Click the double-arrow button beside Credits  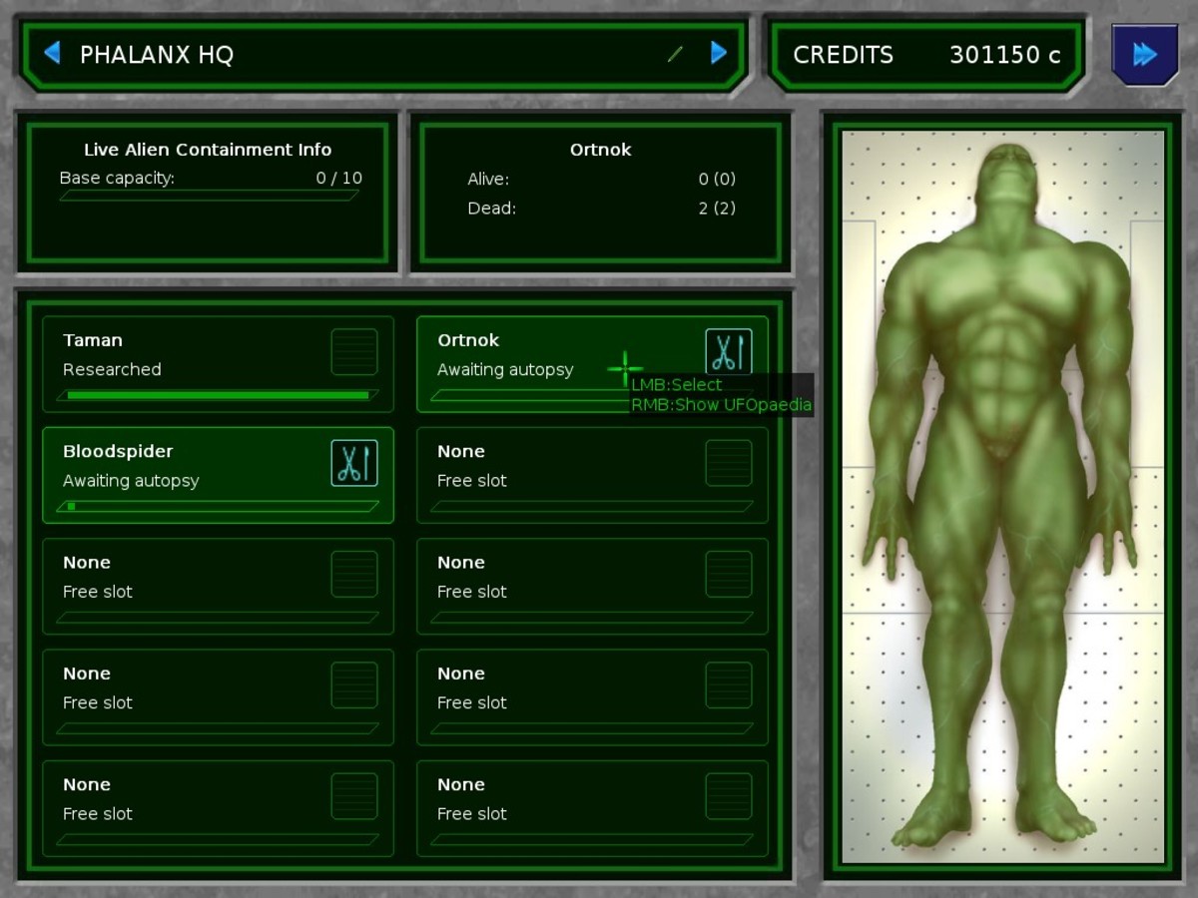point(1144,54)
